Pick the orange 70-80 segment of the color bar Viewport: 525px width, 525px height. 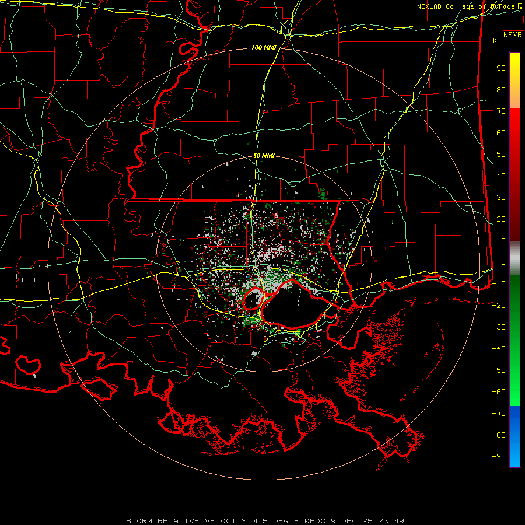tap(515, 99)
